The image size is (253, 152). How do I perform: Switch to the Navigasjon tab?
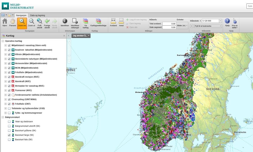click(21, 15)
